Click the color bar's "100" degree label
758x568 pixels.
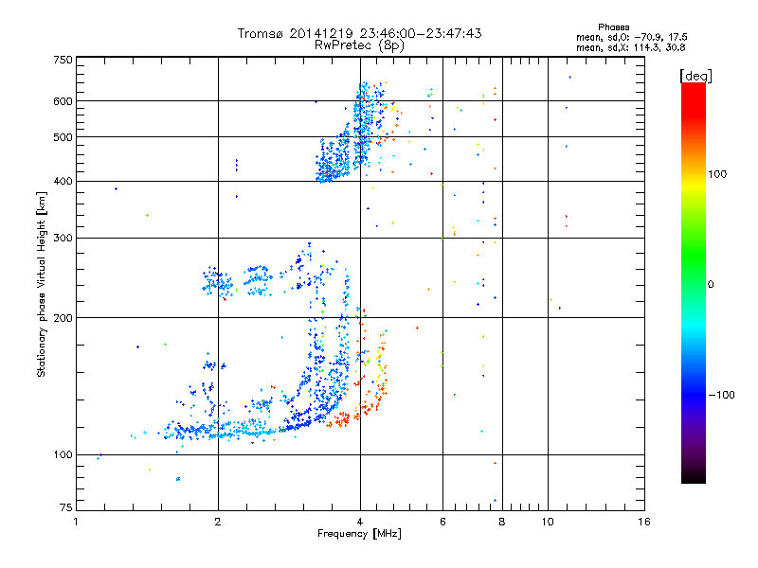[717, 174]
